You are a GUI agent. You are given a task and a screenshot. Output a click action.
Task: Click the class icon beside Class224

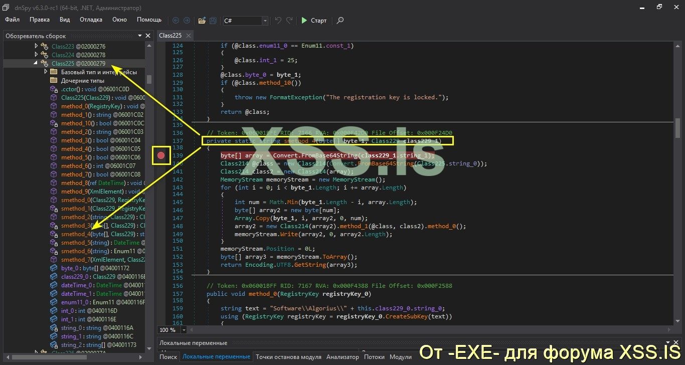[45, 55]
